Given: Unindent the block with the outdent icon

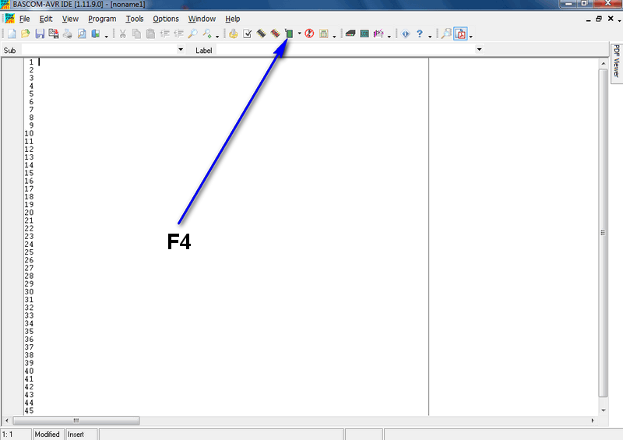Looking at the screenshot, I should pos(179,33).
